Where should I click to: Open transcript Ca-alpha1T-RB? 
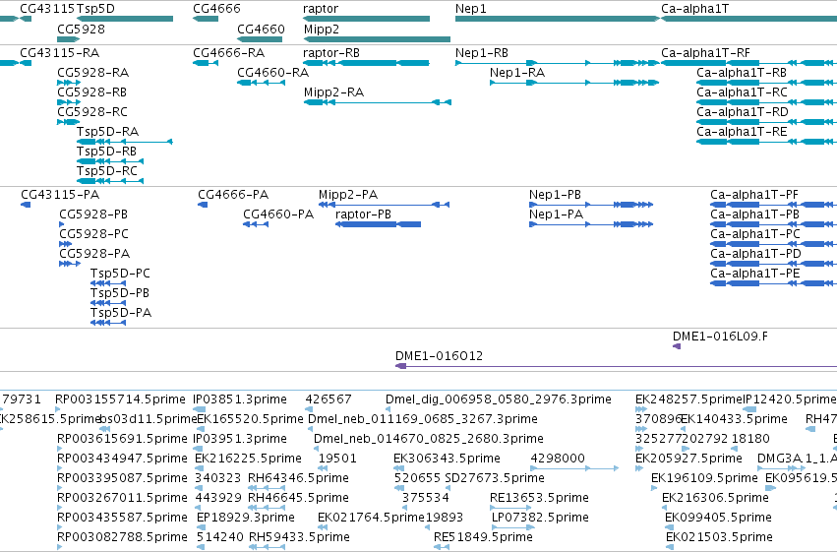click(x=742, y=73)
